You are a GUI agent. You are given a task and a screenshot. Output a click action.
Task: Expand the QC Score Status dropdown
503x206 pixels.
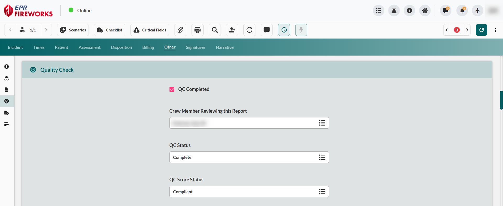click(x=322, y=192)
